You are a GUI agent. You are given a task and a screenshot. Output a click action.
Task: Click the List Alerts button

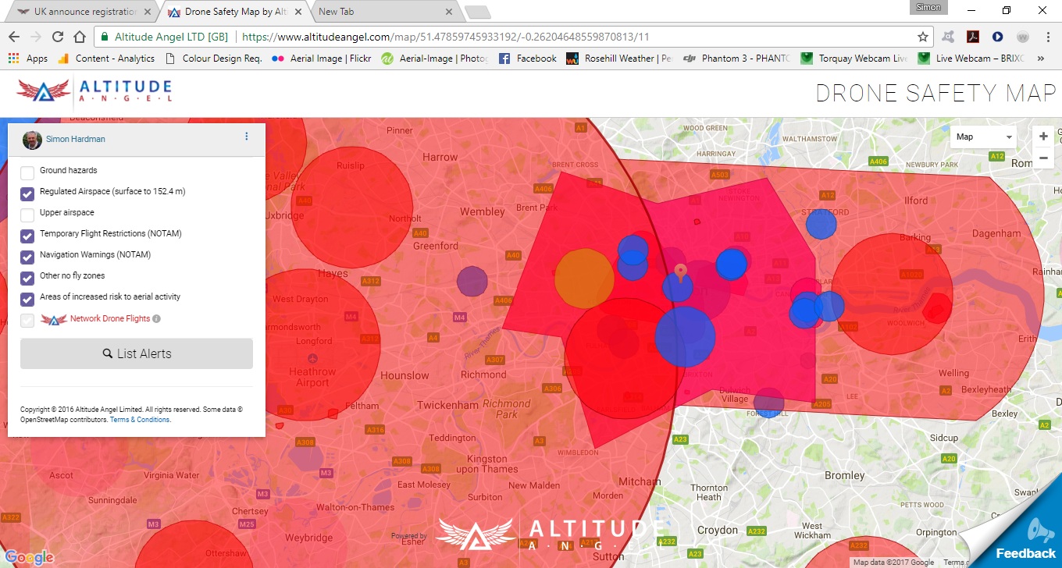point(137,353)
